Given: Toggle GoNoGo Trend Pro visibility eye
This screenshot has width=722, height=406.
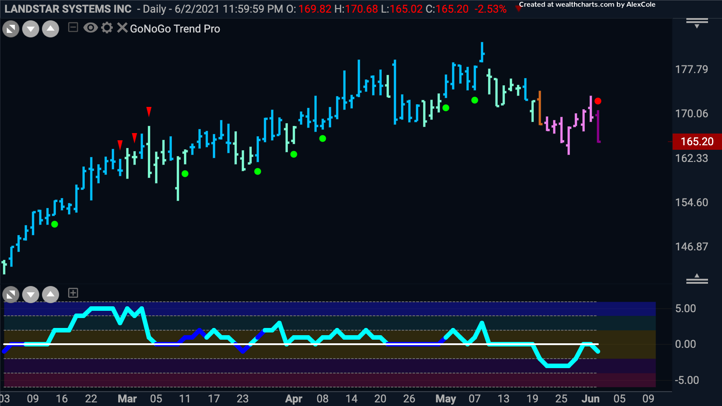Looking at the screenshot, I should pos(91,28).
